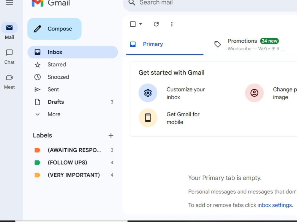Click the Inbox tray icon in sidebar
Image resolution: width=297 pixels, height=222 pixels.
(x=37, y=52)
